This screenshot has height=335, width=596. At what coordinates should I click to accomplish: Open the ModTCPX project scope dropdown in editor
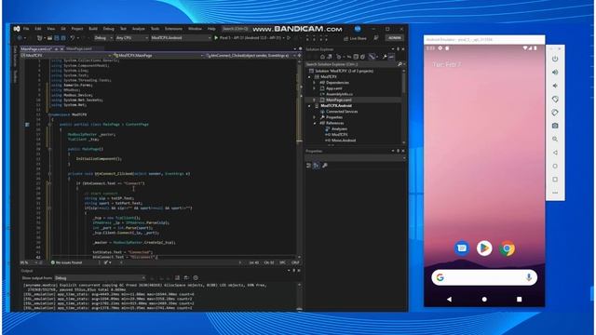tap(66, 56)
